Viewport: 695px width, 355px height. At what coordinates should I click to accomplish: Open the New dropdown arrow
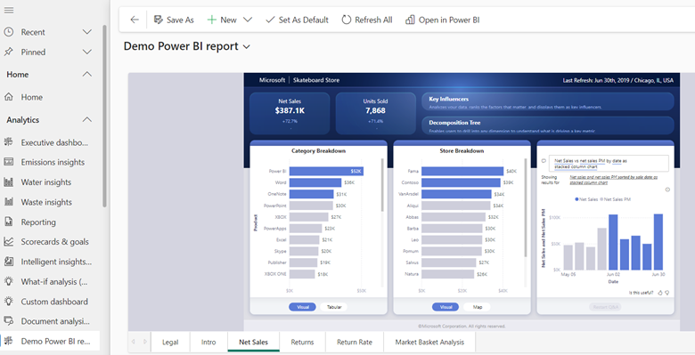tap(248, 20)
